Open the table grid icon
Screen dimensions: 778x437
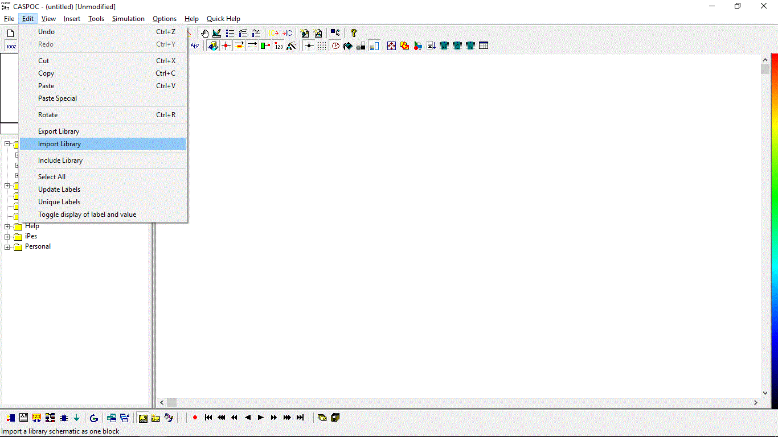pos(484,46)
